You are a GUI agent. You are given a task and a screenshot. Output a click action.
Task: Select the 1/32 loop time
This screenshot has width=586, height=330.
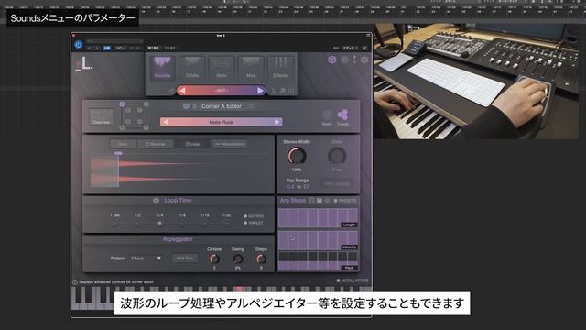click(x=226, y=223)
